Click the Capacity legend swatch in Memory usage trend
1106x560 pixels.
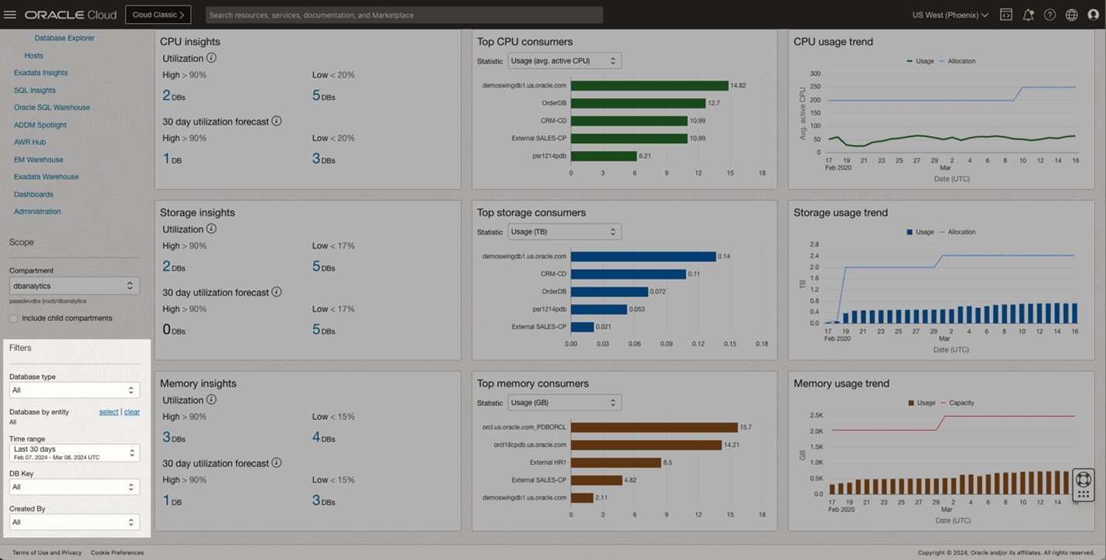(x=943, y=403)
